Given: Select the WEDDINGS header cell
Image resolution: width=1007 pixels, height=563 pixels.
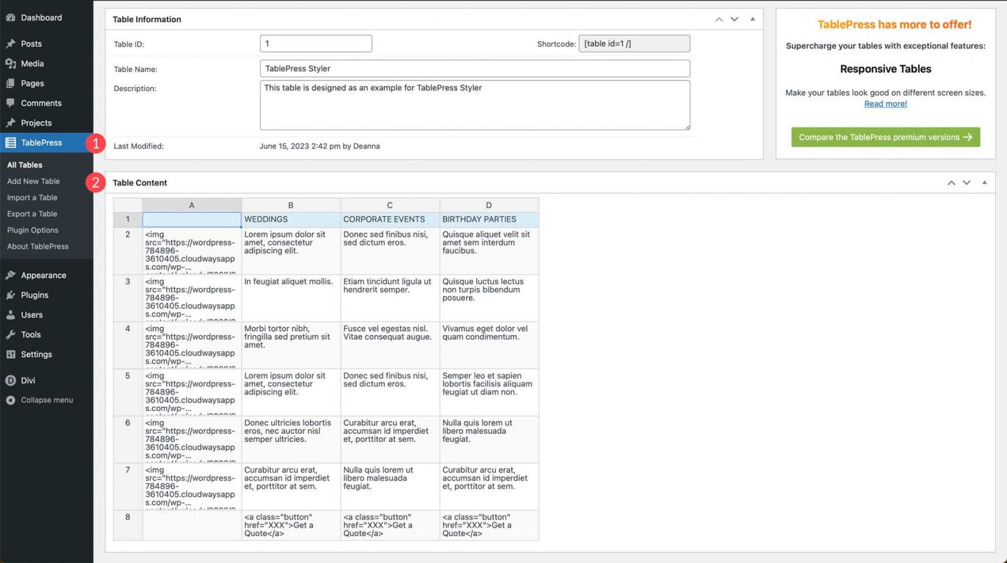Looking at the screenshot, I should tap(290, 219).
